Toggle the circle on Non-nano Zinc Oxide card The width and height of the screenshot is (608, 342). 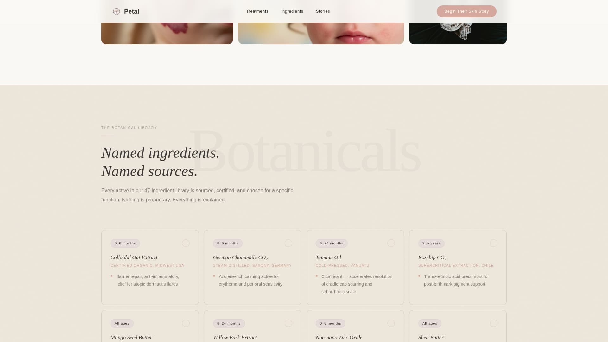[x=391, y=323]
